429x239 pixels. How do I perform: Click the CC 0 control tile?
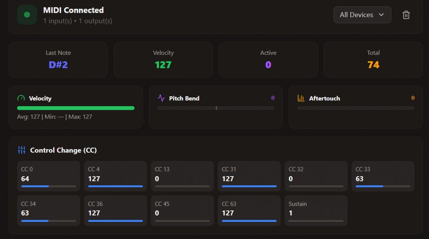tap(48, 176)
